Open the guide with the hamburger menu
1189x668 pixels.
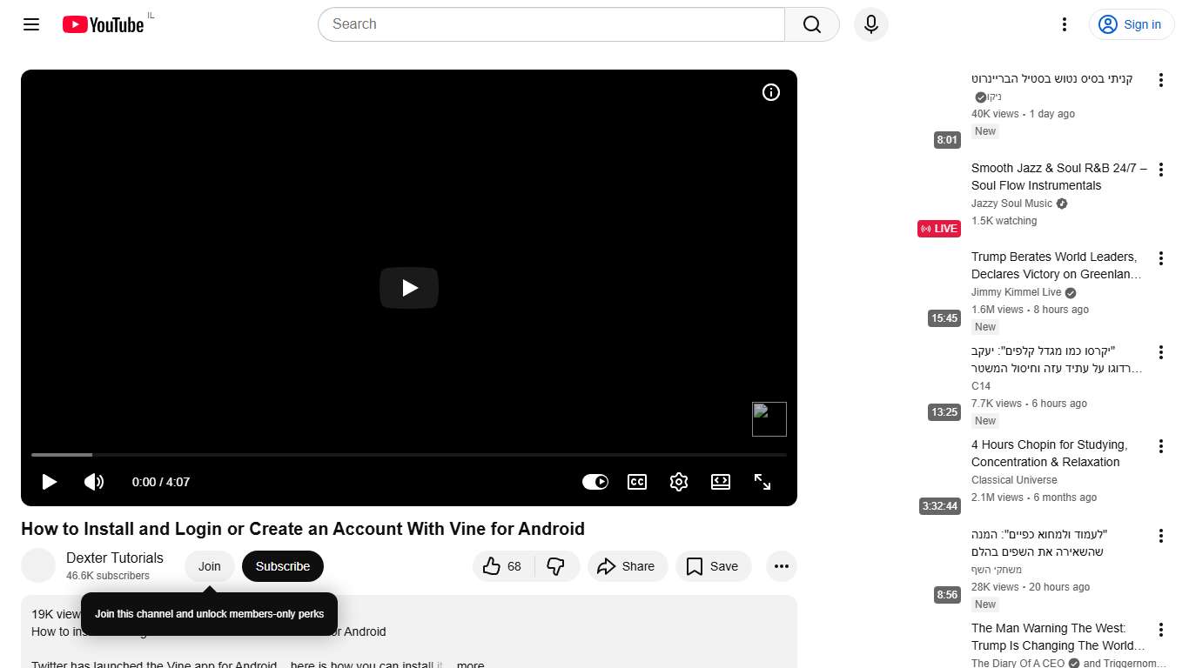pyautogui.click(x=30, y=24)
